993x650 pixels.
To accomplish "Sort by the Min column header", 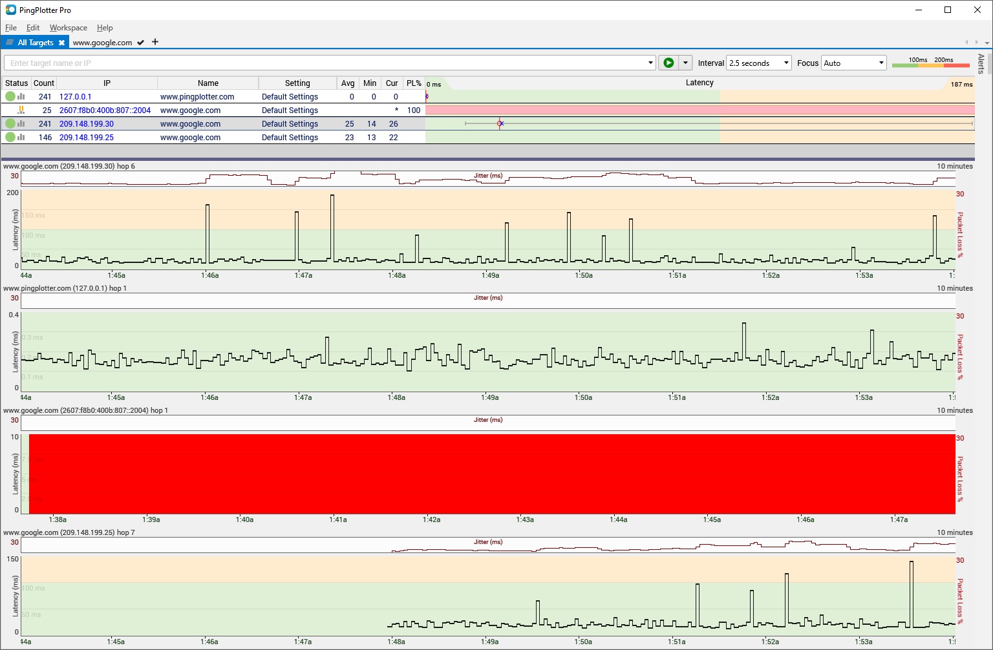I will (x=370, y=83).
